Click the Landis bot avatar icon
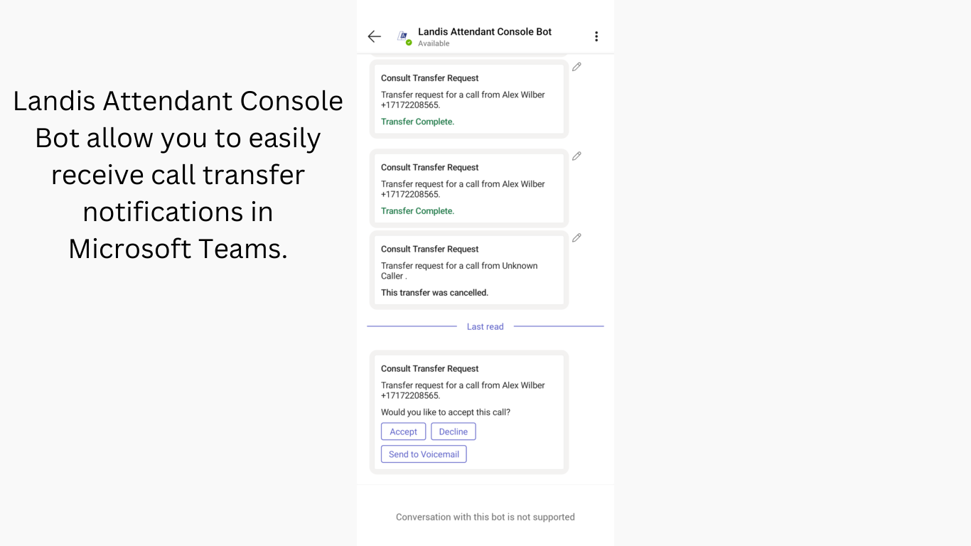The image size is (971, 546). coord(403,36)
